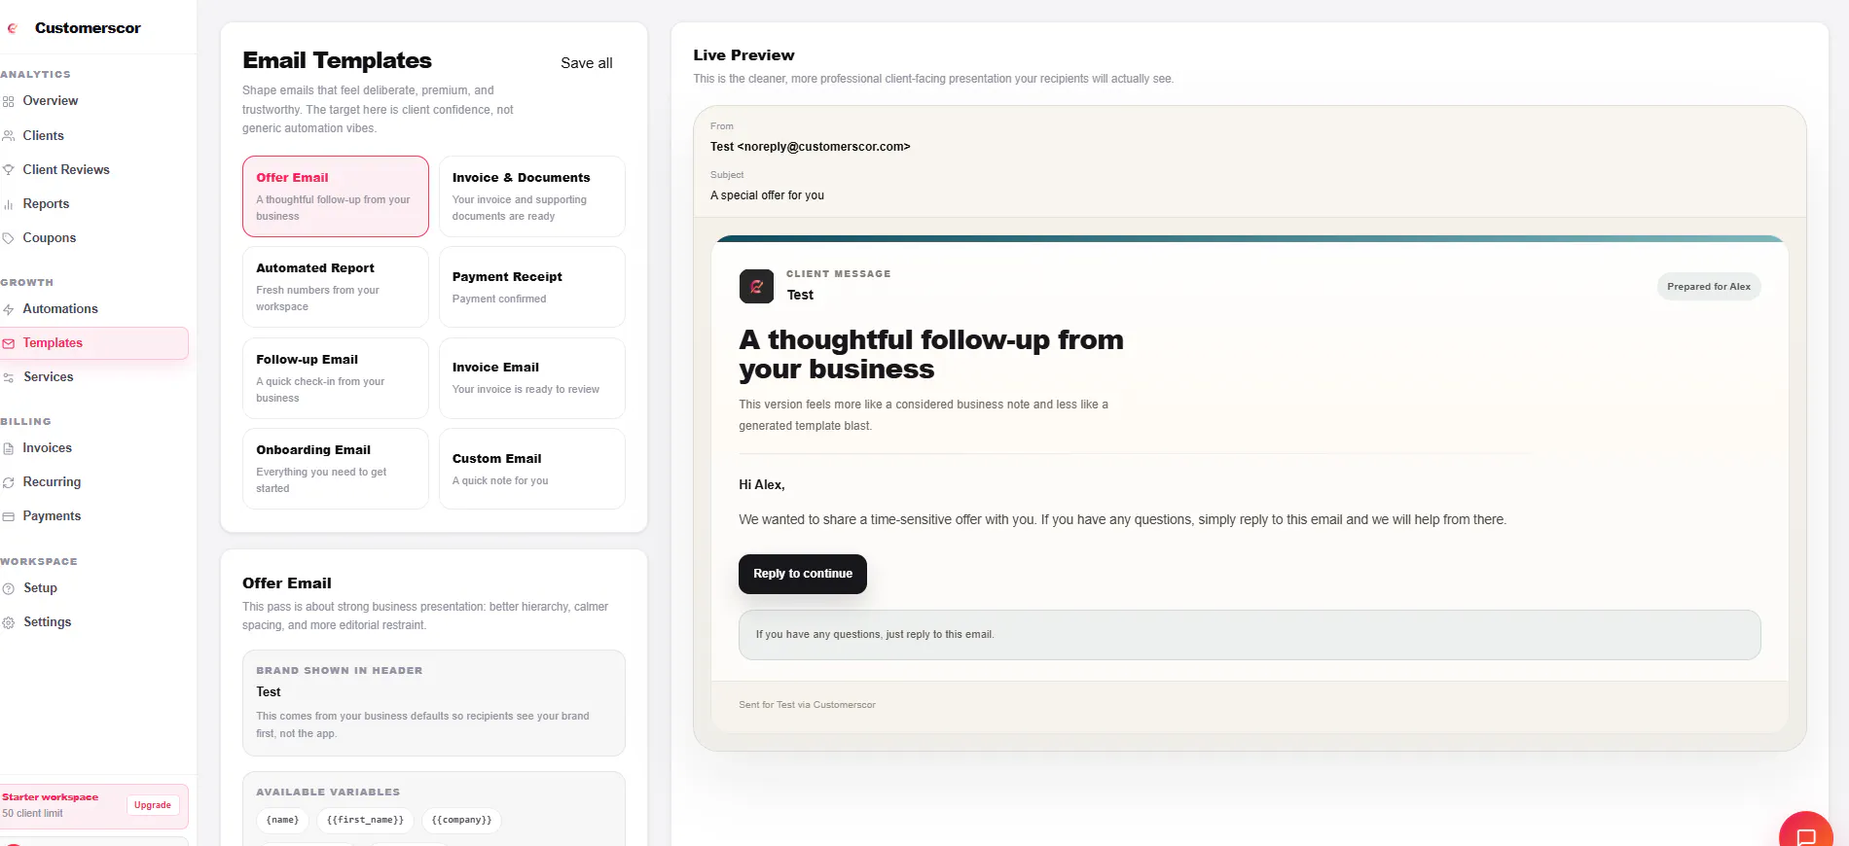Select the Invoice & Documents template card

(532, 196)
